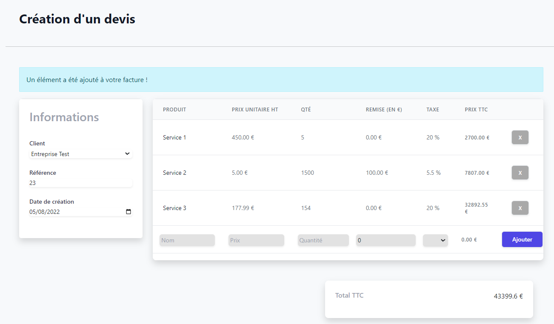The image size is (554, 324).
Task: Click the Création d'un devis page title
Action: point(77,19)
